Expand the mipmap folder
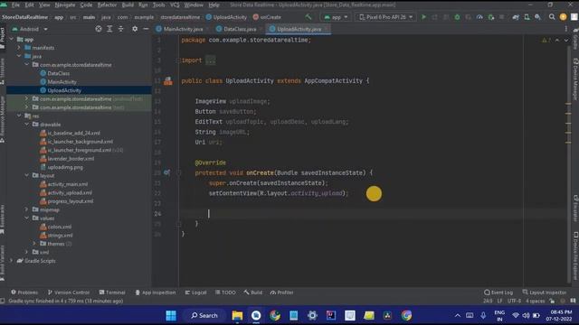Image resolution: width=579 pixels, height=325 pixels. pyautogui.click(x=26, y=209)
